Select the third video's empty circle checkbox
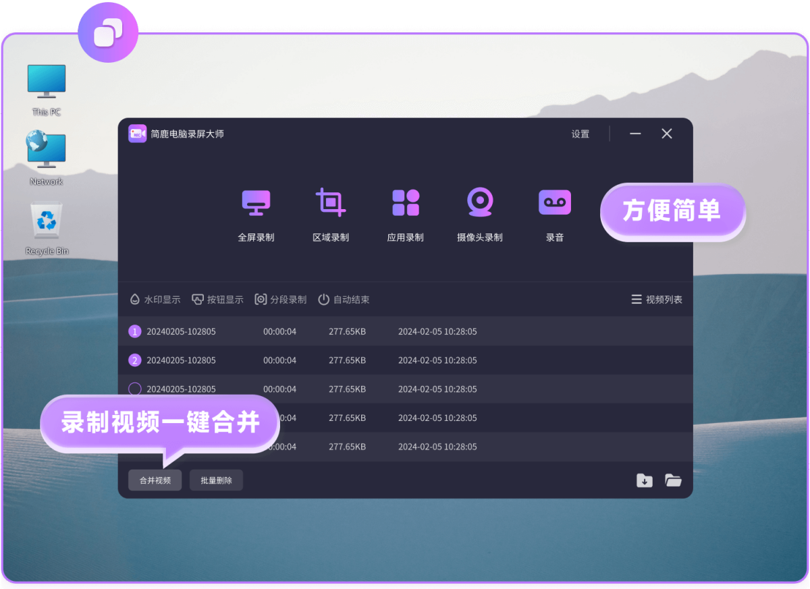Screen dimensions: 810x589 coord(135,389)
